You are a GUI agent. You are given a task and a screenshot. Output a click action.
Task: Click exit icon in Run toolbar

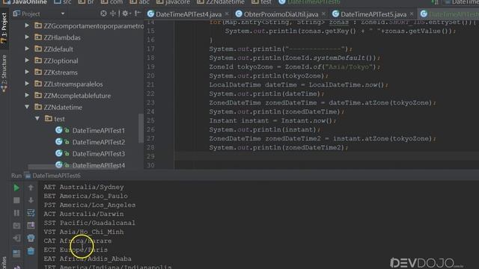(x=16, y=238)
